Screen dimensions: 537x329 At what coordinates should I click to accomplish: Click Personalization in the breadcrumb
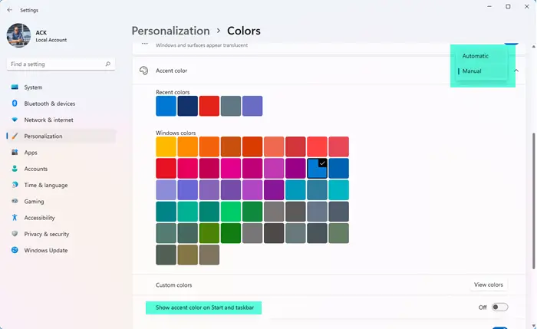click(x=170, y=31)
